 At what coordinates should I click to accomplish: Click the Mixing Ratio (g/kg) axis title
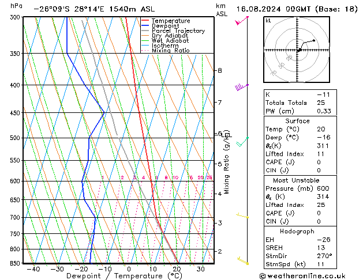(226, 162)
